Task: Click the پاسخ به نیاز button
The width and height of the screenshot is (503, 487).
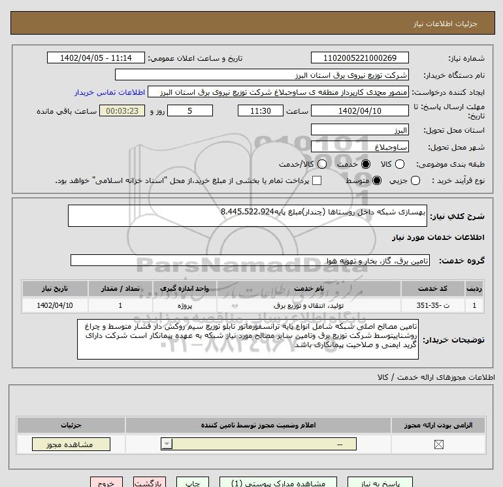Action: pos(380,482)
